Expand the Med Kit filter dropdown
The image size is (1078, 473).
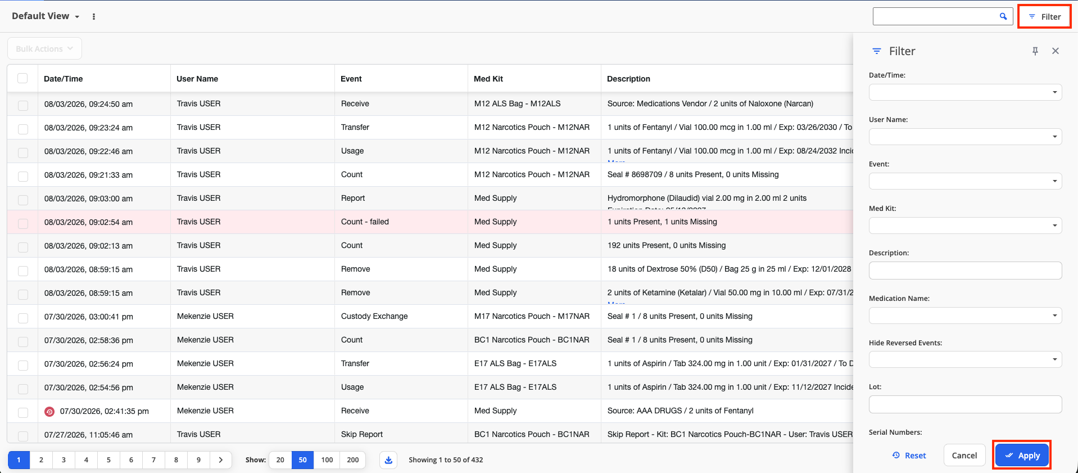click(965, 226)
